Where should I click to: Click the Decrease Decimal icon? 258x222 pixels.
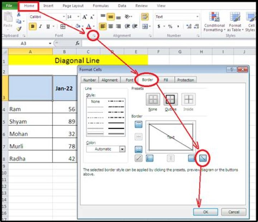[196, 26]
